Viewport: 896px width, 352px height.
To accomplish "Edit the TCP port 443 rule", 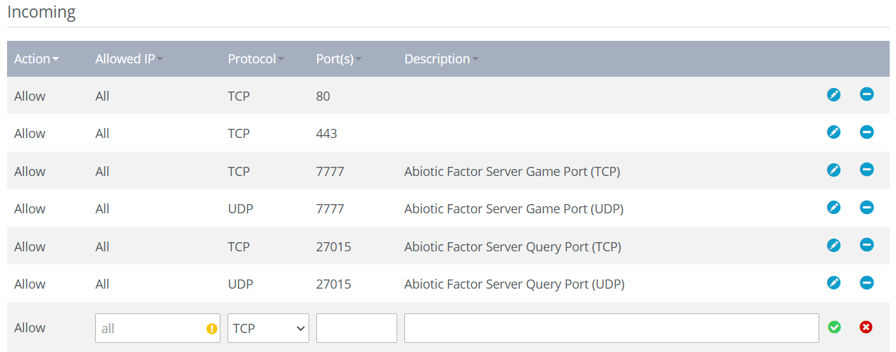I will pyautogui.click(x=833, y=132).
